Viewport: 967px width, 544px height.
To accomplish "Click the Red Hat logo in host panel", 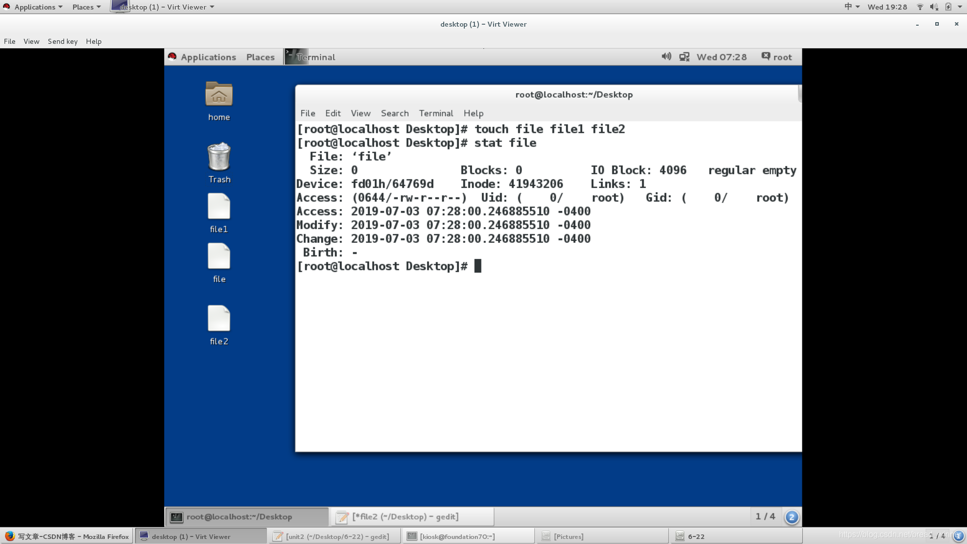I will point(7,7).
